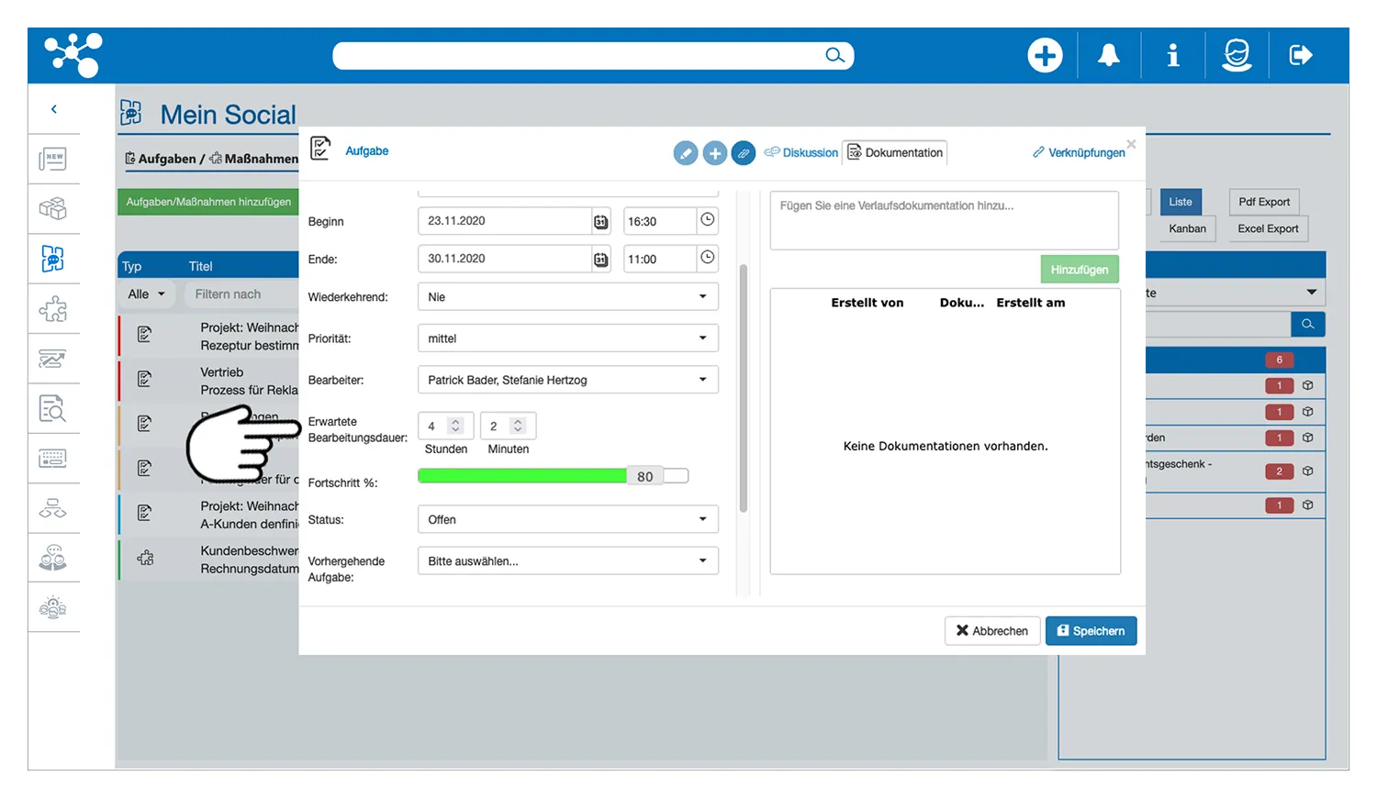Increase the Stunden spinner value

click(x=455, y=422)
